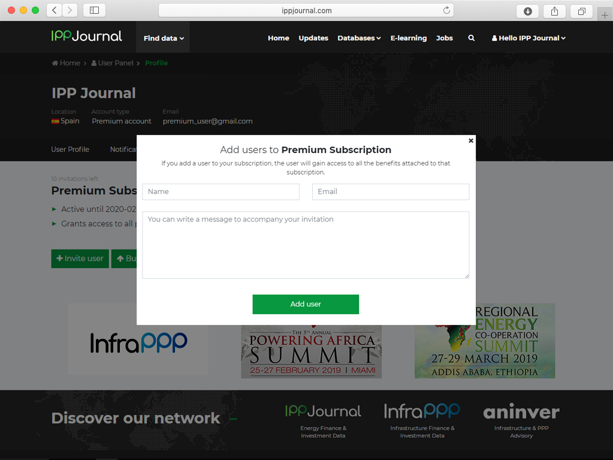The image size is (613, 460).
Task: Expand the Find data dropdown
Action: (164, 38)
